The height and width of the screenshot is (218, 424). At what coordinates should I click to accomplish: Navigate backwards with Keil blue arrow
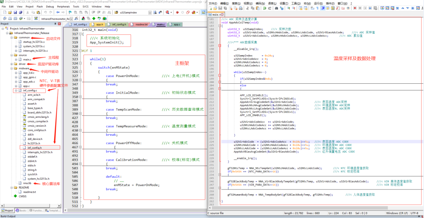pyautogui.click(x=58, y=13)
